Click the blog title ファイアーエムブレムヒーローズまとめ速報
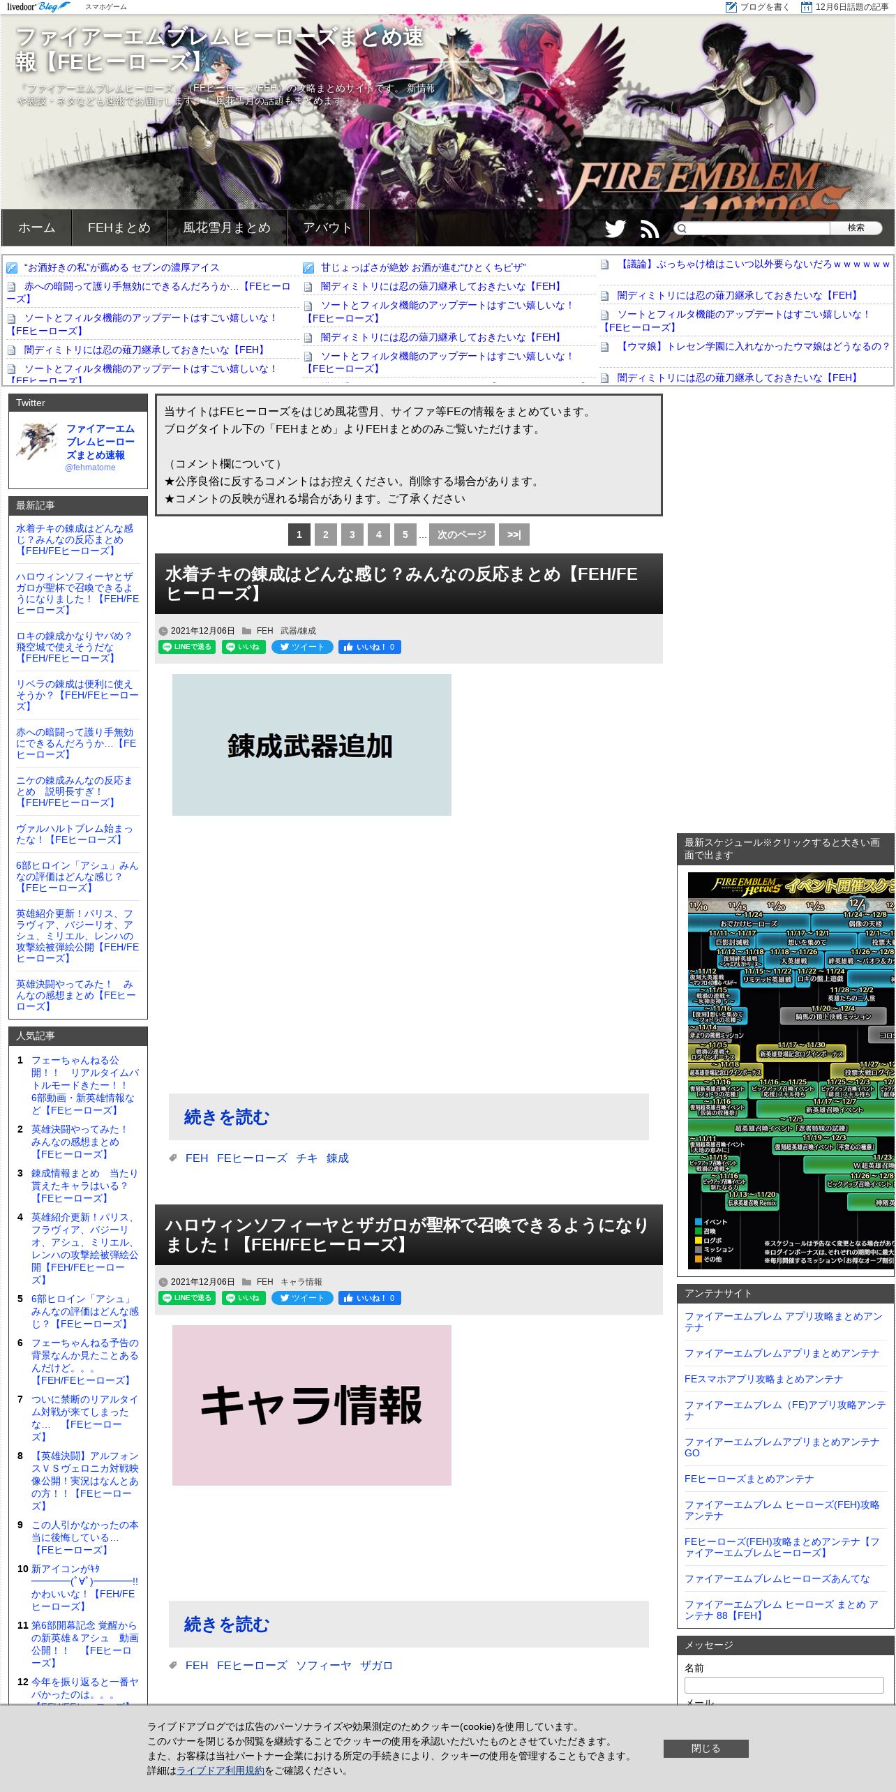The image size is (896, 1792). tap(219, 49)
